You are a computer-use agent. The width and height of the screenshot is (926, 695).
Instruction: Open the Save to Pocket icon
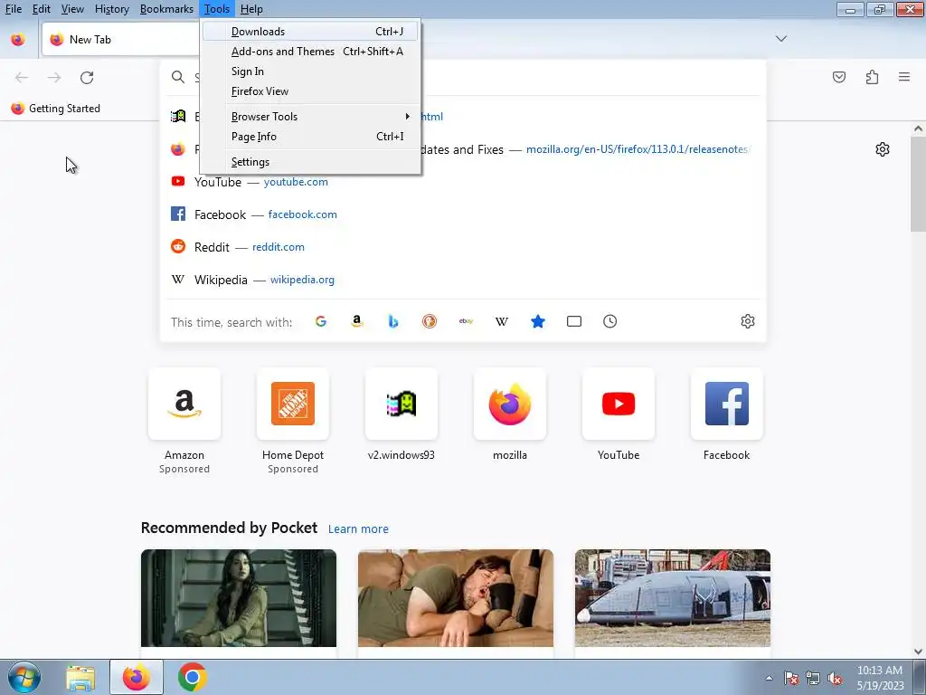839,77
